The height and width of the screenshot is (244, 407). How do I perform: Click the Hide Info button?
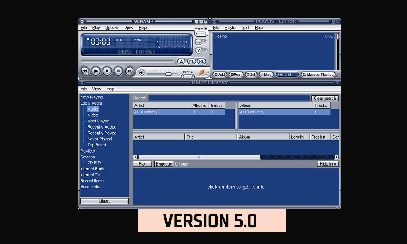click(328, 164)
